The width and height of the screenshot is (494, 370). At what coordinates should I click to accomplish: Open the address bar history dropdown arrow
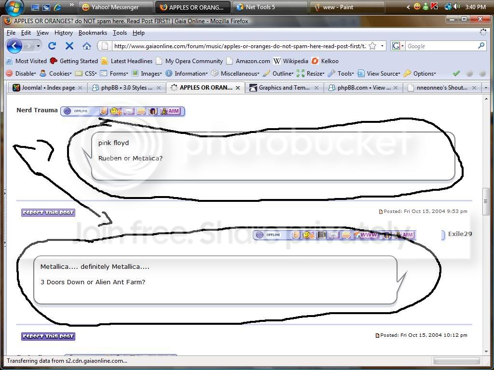coord(383,46)
